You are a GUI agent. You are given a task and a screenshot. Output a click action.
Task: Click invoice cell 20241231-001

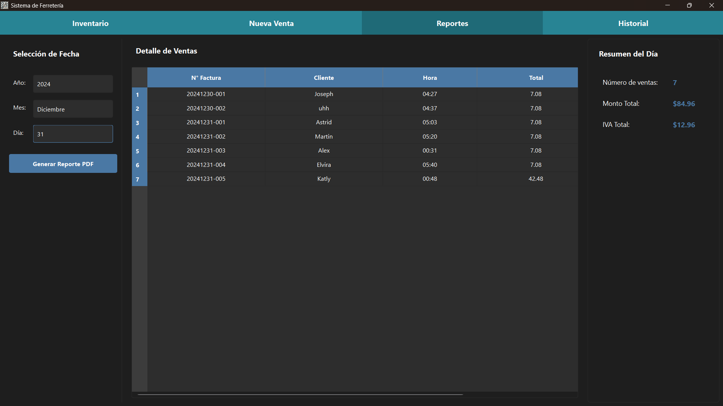click(x=206, y=122)
